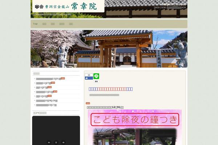
Task: Click the temple gate banner photo
Action: (x=109, y=49)
